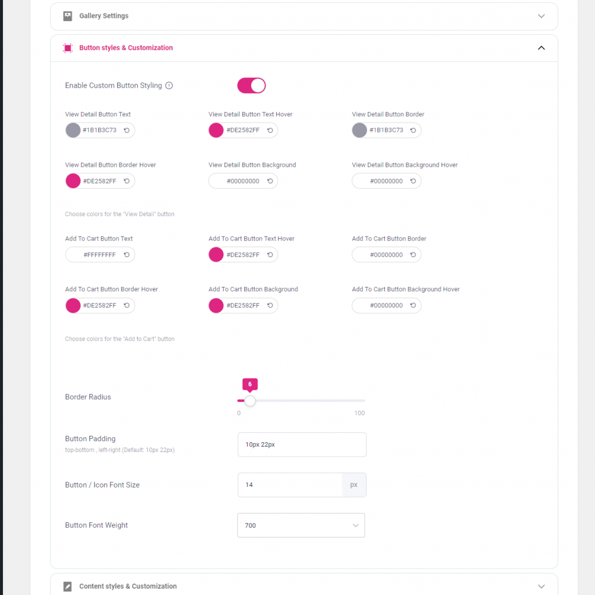Click the Button Padding input field

pos(302,445)
